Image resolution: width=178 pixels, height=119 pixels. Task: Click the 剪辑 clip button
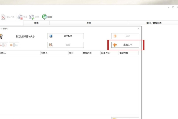click(x=66, y=45)
